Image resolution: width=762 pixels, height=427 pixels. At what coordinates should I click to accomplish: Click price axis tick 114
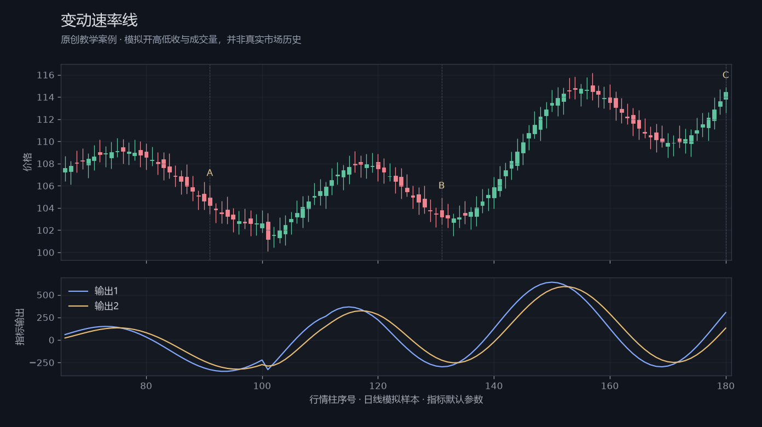click(x=46, y=97)
